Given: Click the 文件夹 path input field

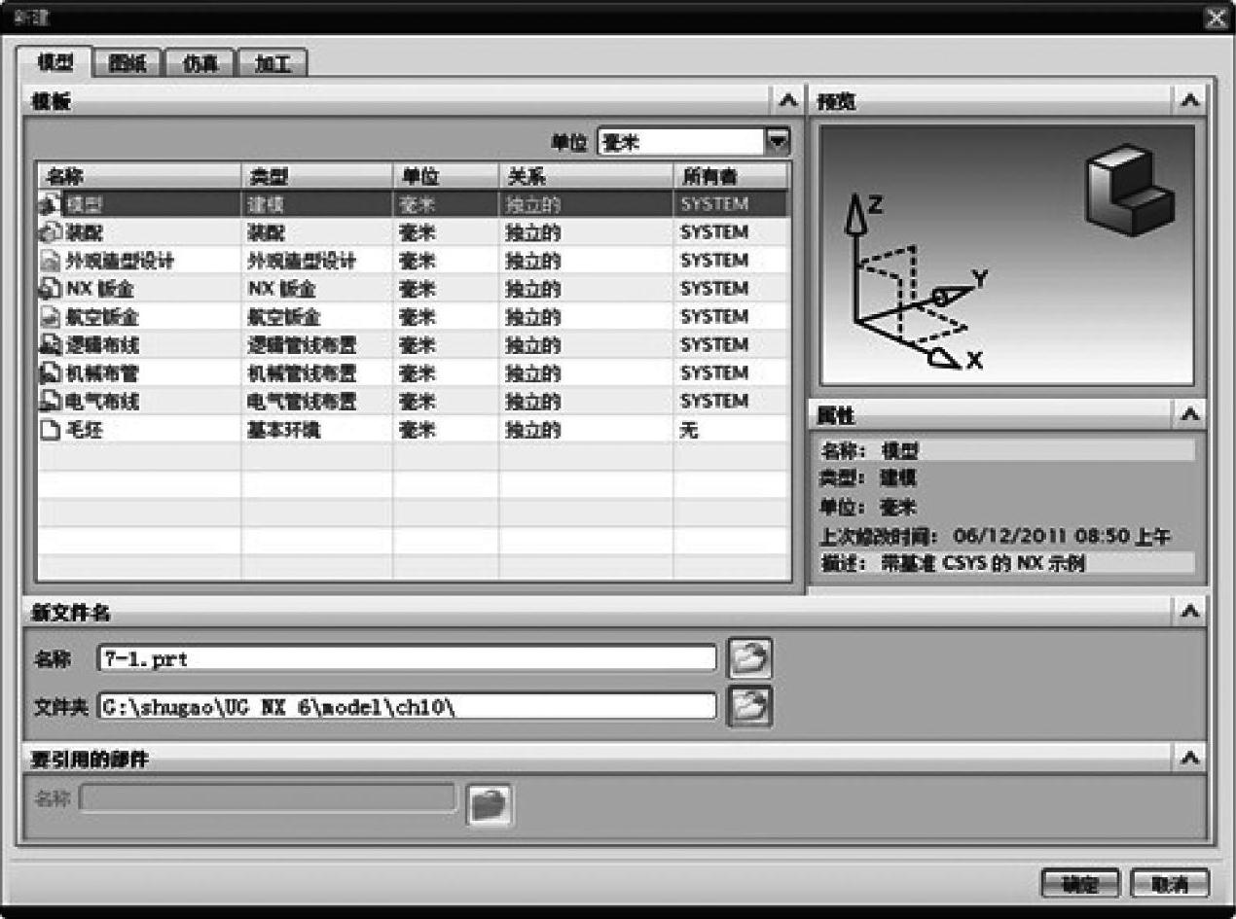Looking at the screenshot, I should [x=407, y=706].
